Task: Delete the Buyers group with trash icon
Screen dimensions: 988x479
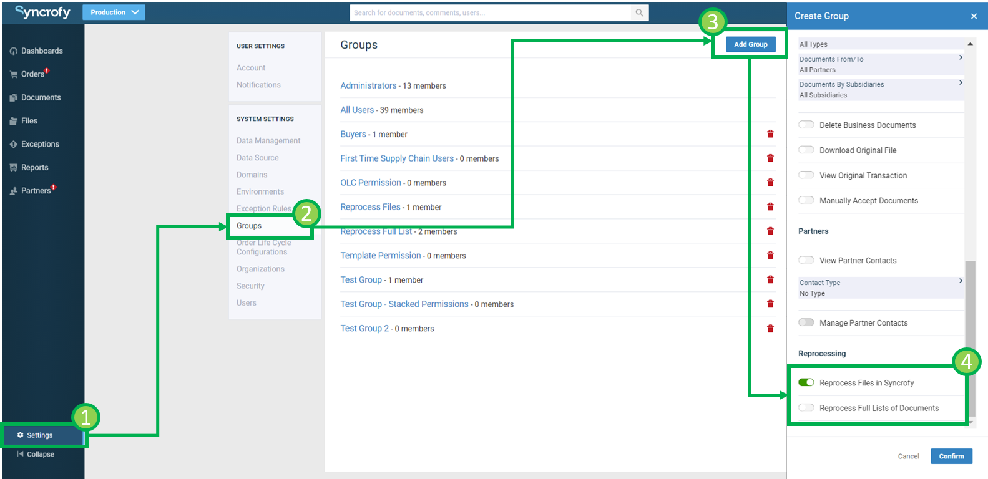Action: point(770,134)
